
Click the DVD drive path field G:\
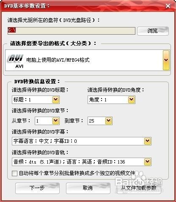(x=71, y=31)
